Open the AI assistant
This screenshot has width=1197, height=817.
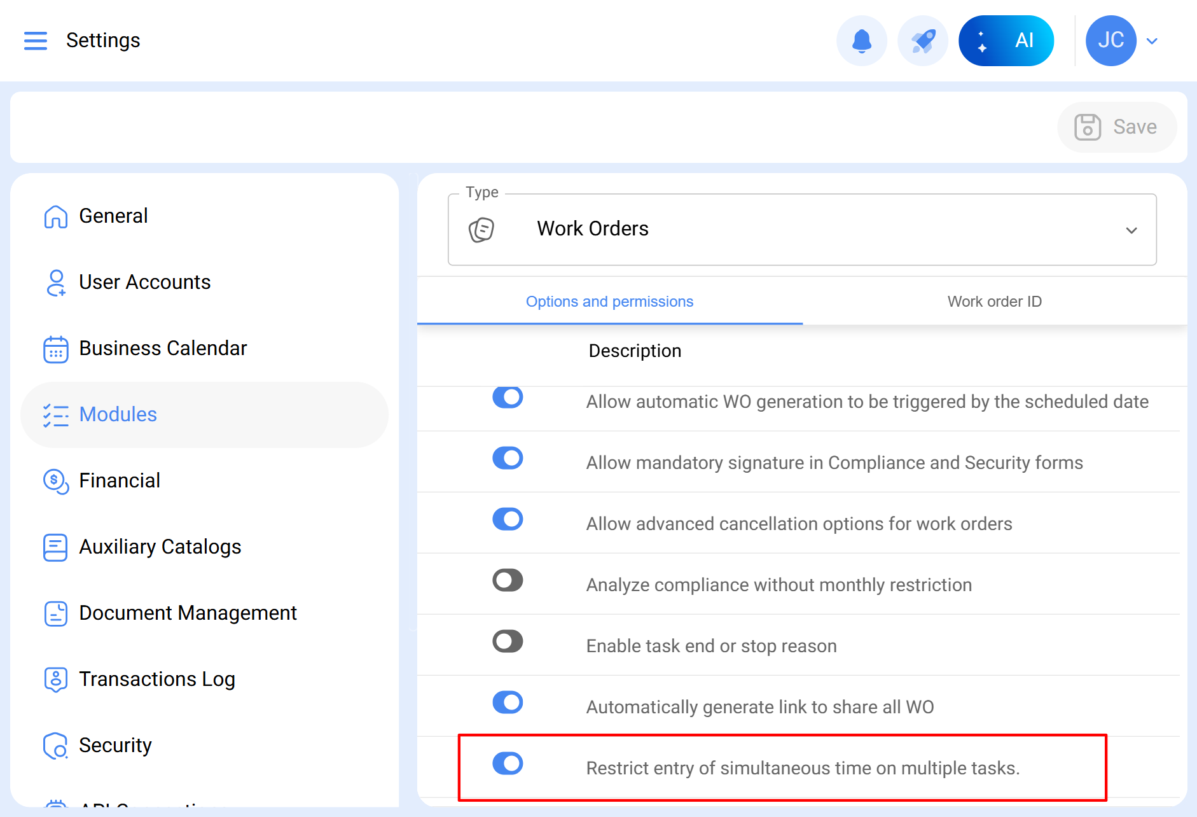[1007, 40]
